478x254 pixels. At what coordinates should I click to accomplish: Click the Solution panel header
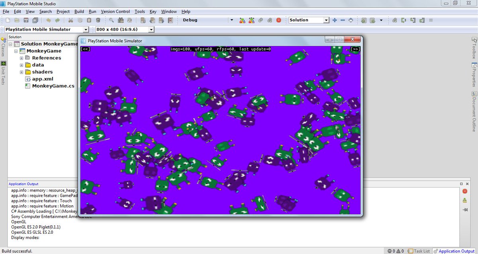15,37
